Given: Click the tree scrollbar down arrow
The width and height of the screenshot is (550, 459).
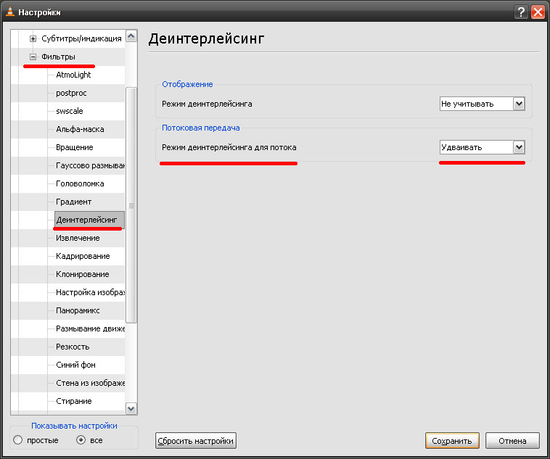Looking at the screenshot, I should (x=131, y=409).
